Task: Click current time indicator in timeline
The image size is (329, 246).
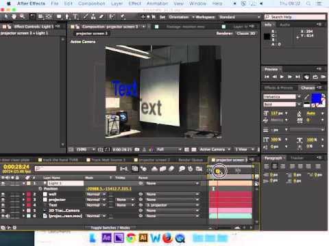Action: tap(218, 171)
